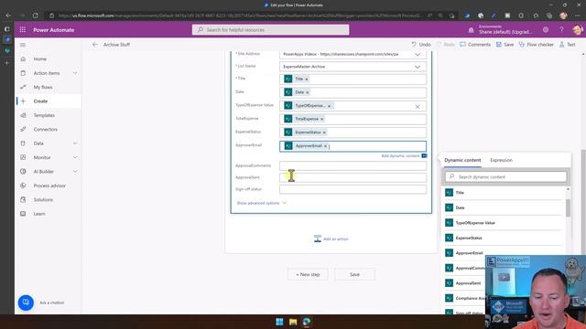The height and width of the screenshot is (329, 586).
Task: Click the Search for helpful resources box
Action: click(271, 30)
